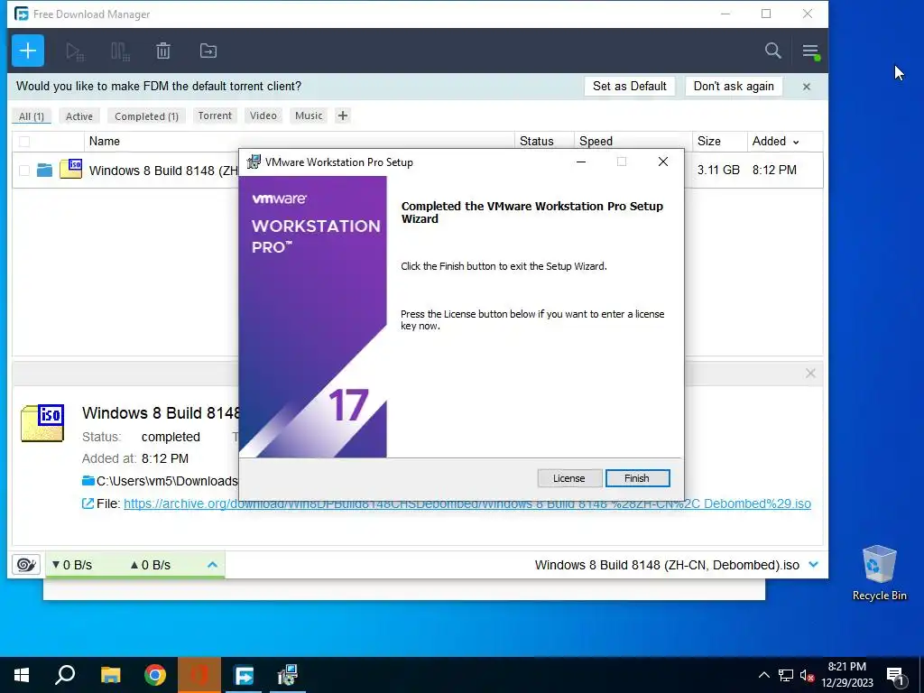Open the search magnifier in FDM
Screen dimensions: 924x693
(772, 51)
